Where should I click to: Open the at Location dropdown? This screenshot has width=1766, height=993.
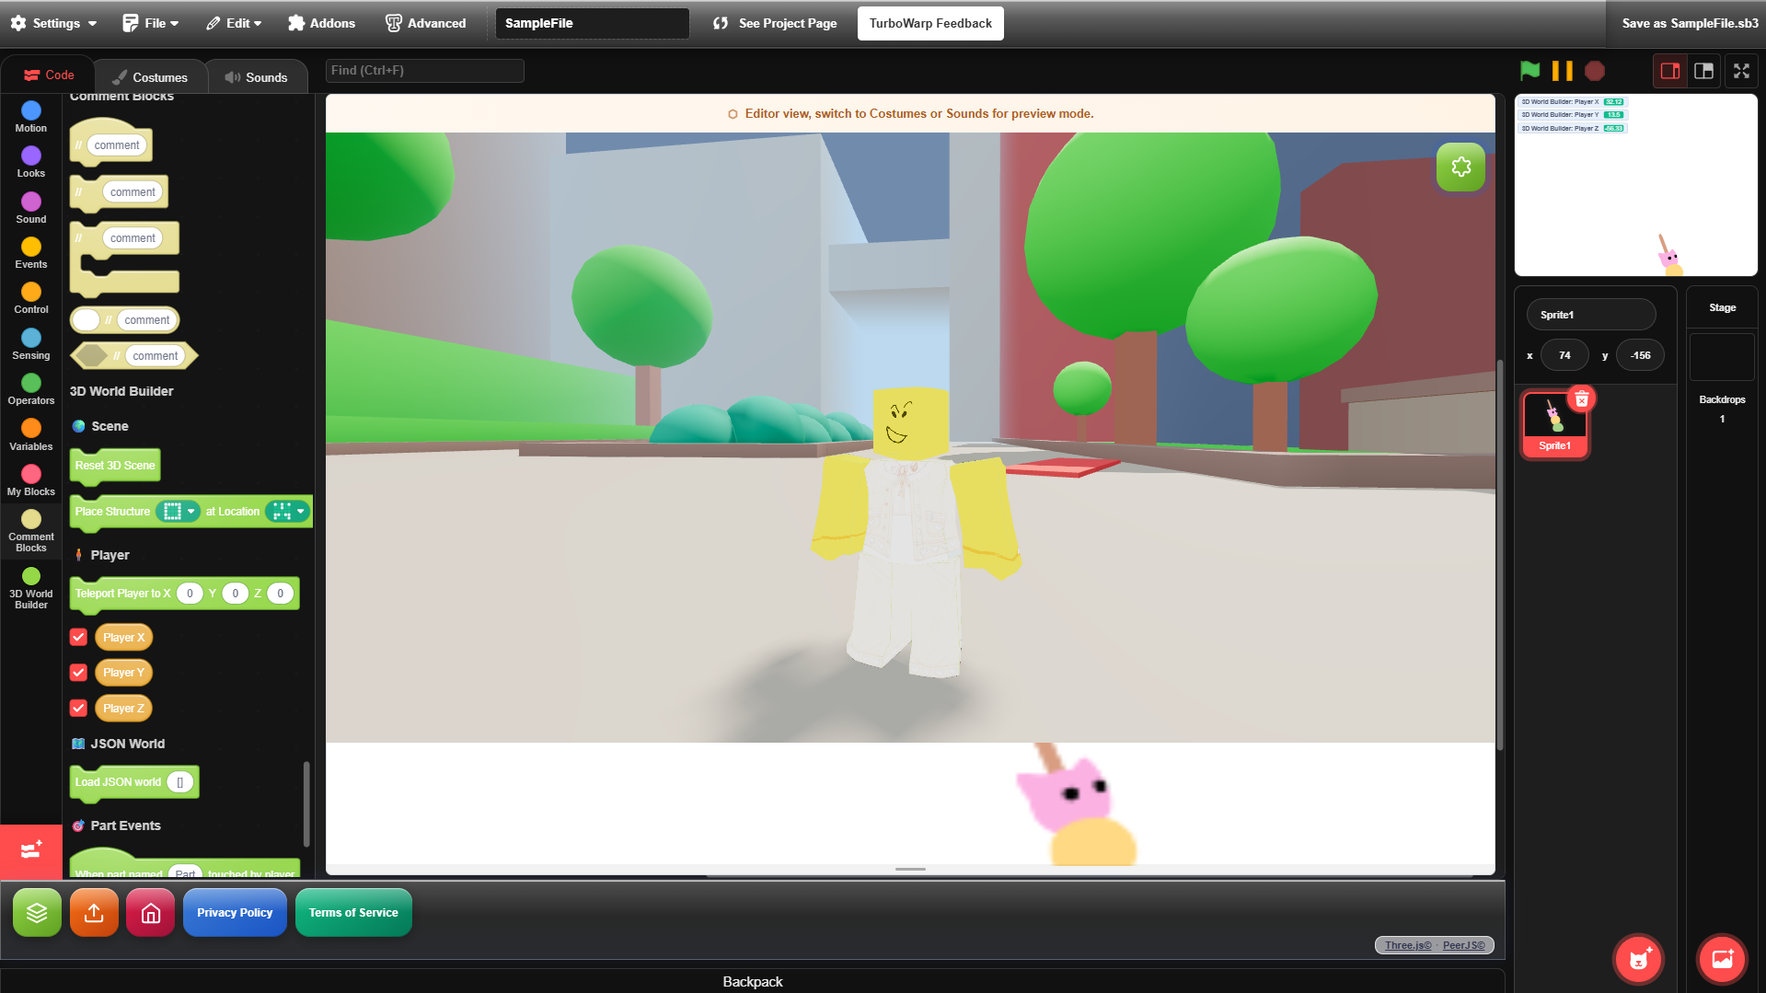click(x=287, y=512)
